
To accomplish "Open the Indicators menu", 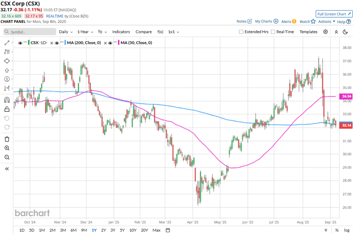I will click(121, 32).
